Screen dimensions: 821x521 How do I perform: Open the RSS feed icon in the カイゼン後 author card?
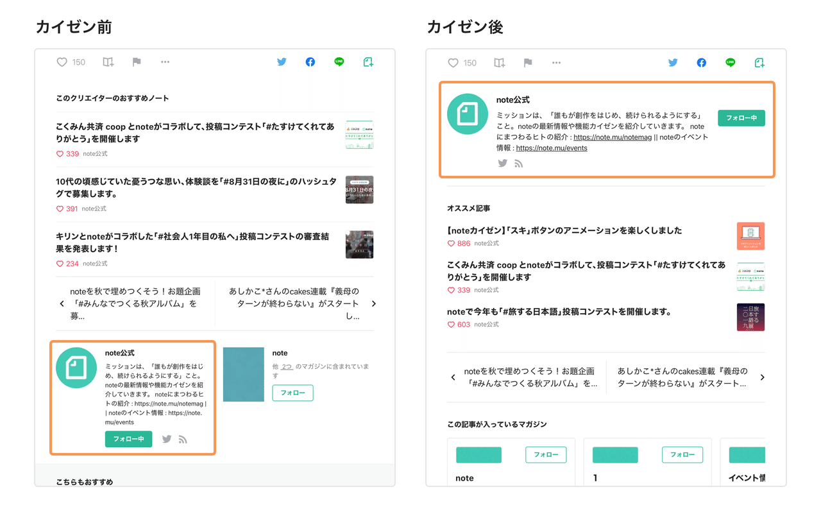tap(519, 164)
